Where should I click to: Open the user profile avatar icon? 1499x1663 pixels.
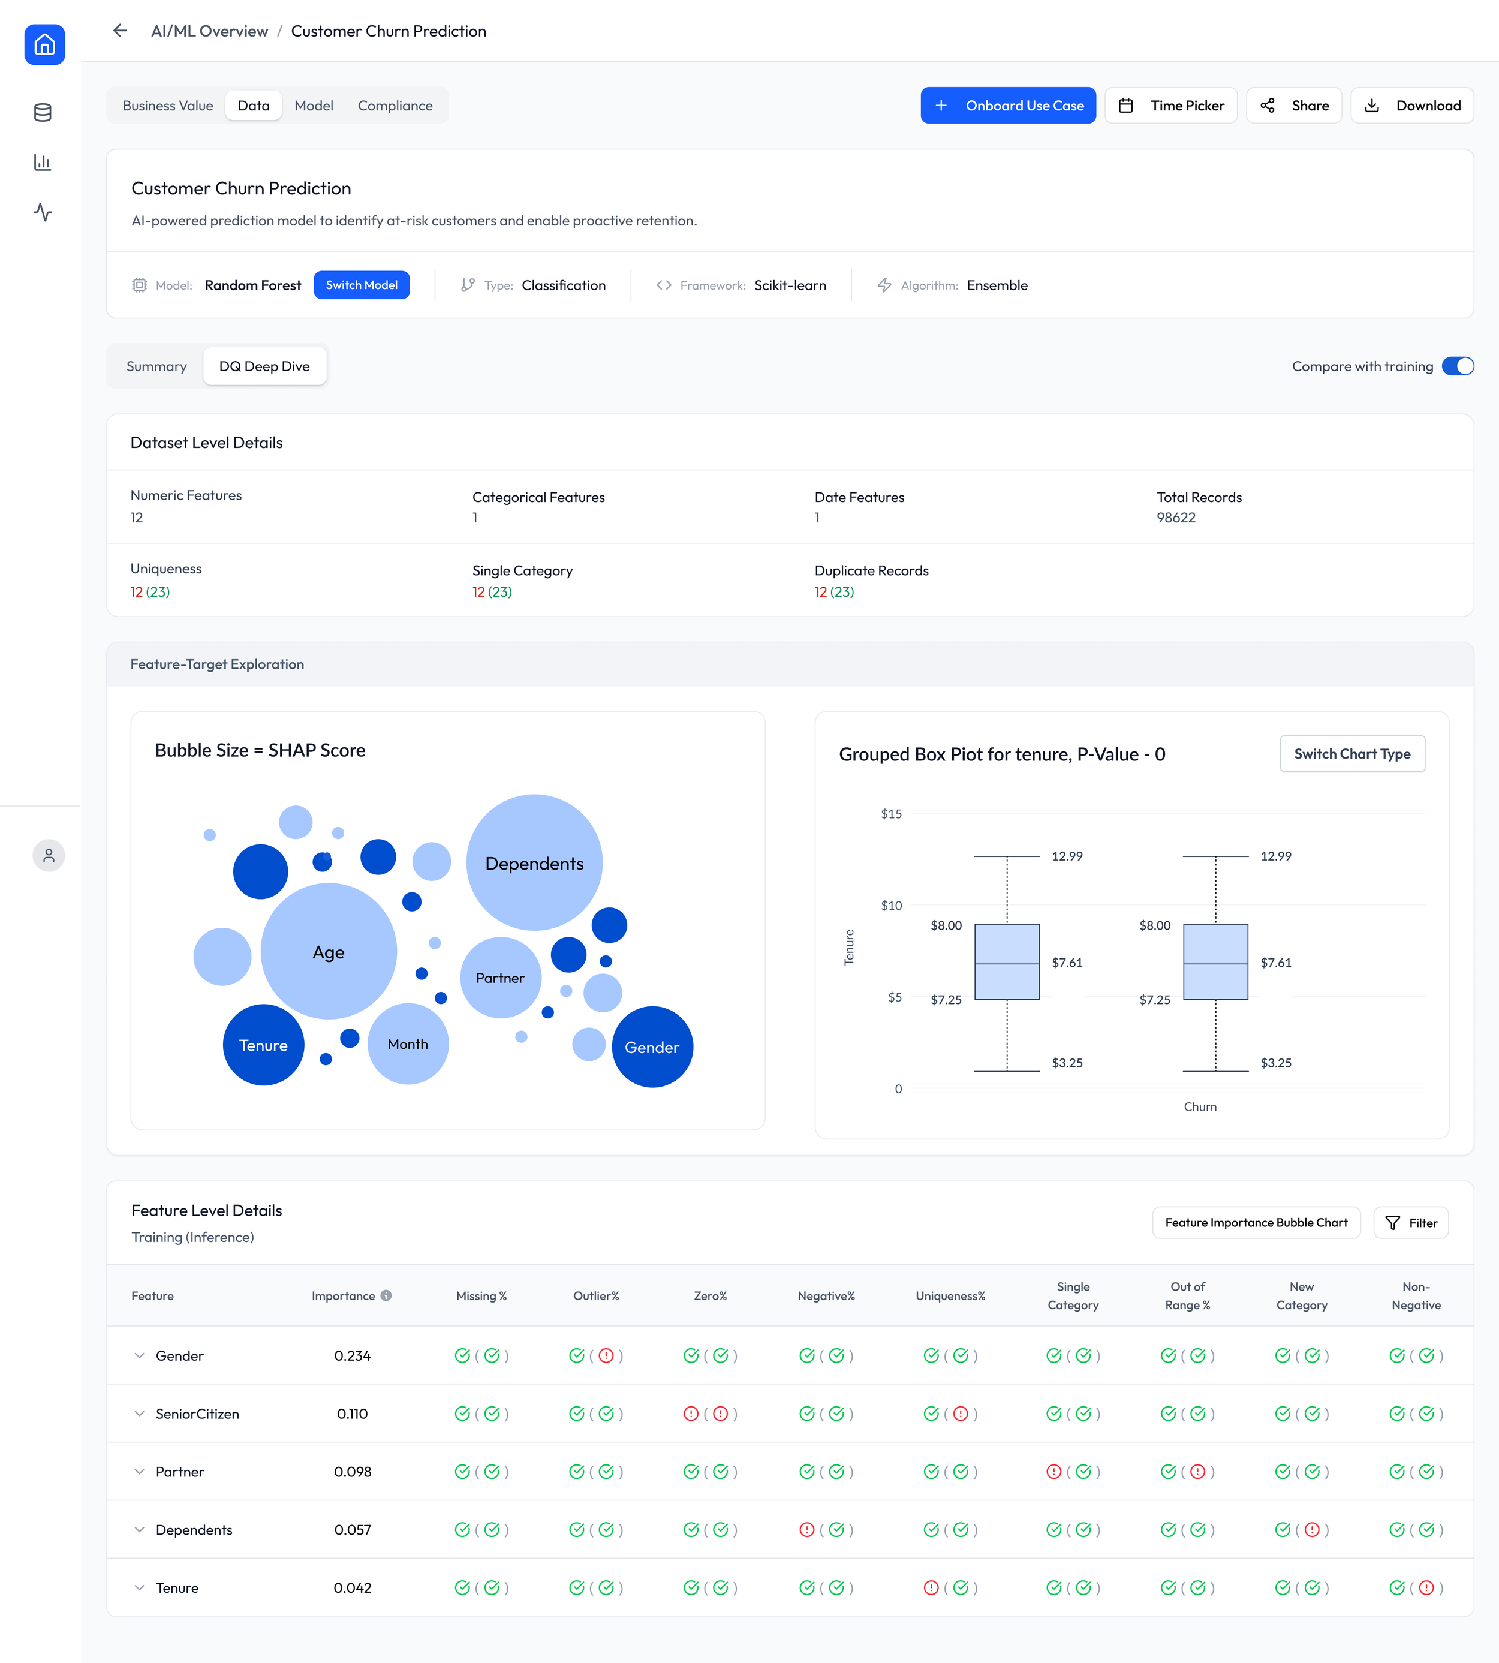tap(49, 855)
